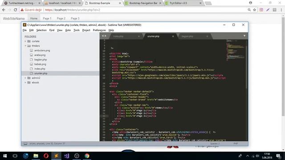The width and height of the screenshot is (285, 160).
Task: Click Home nav link on page
Action: (34, 19)
